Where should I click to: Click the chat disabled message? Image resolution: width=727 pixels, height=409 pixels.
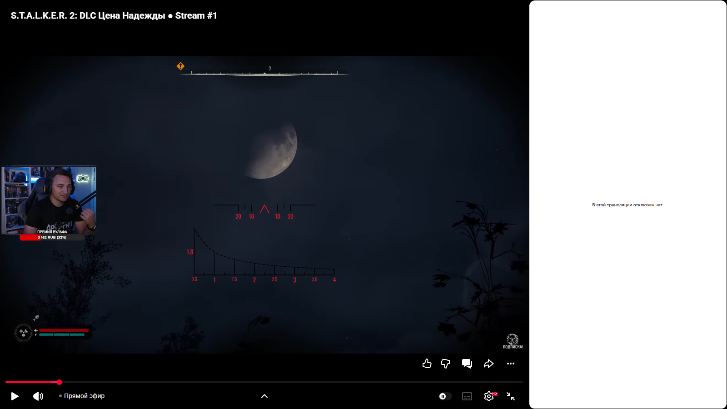(x=627, y=205)
